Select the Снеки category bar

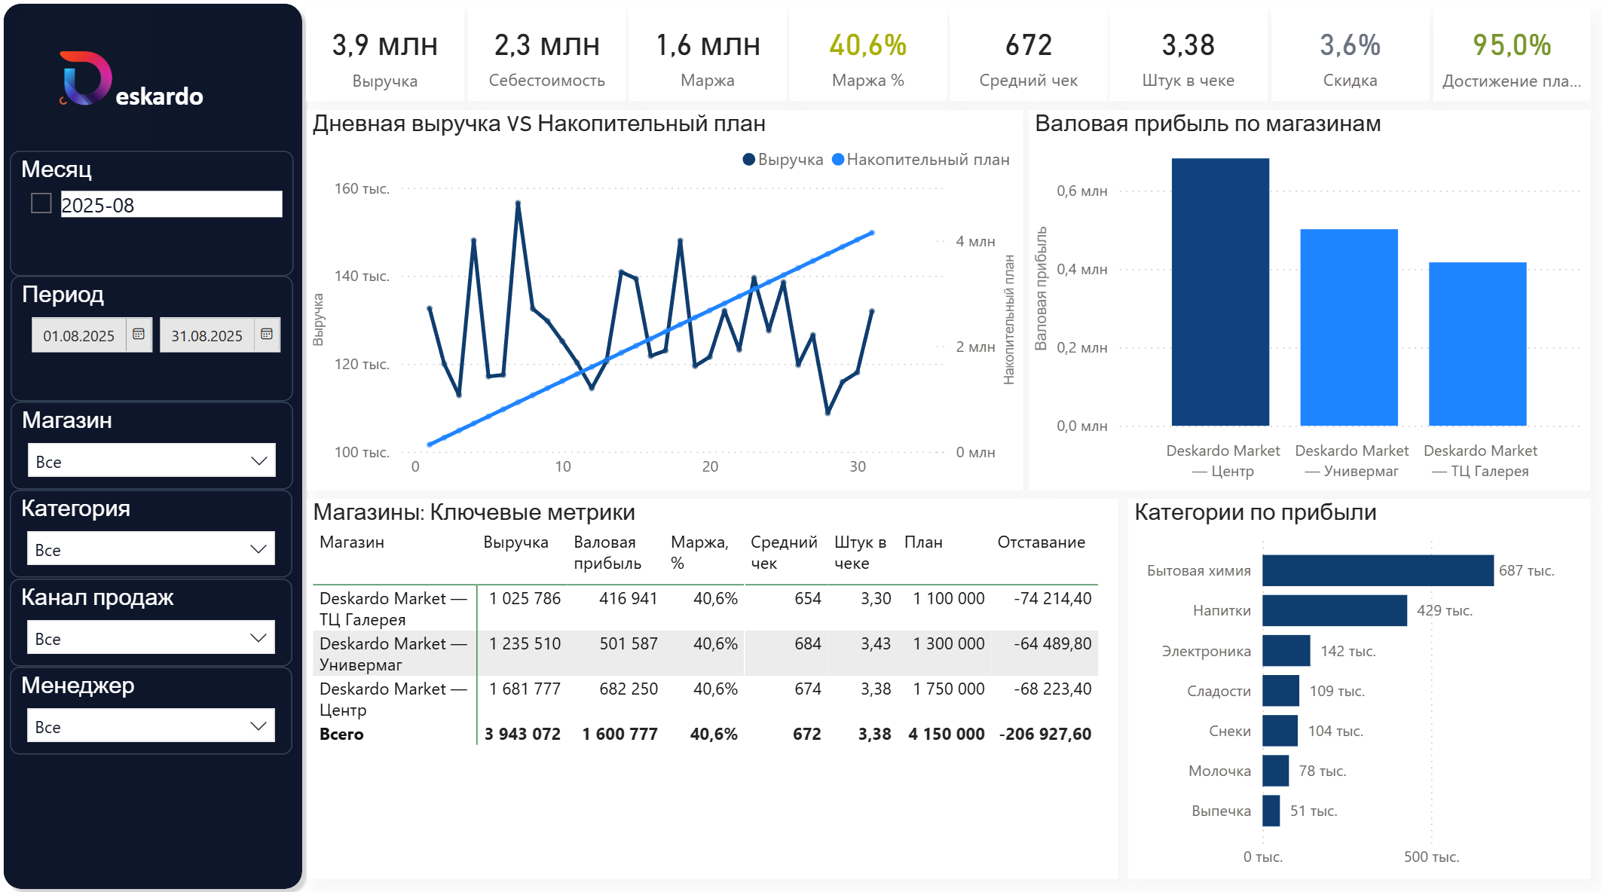coord(1280,731)
